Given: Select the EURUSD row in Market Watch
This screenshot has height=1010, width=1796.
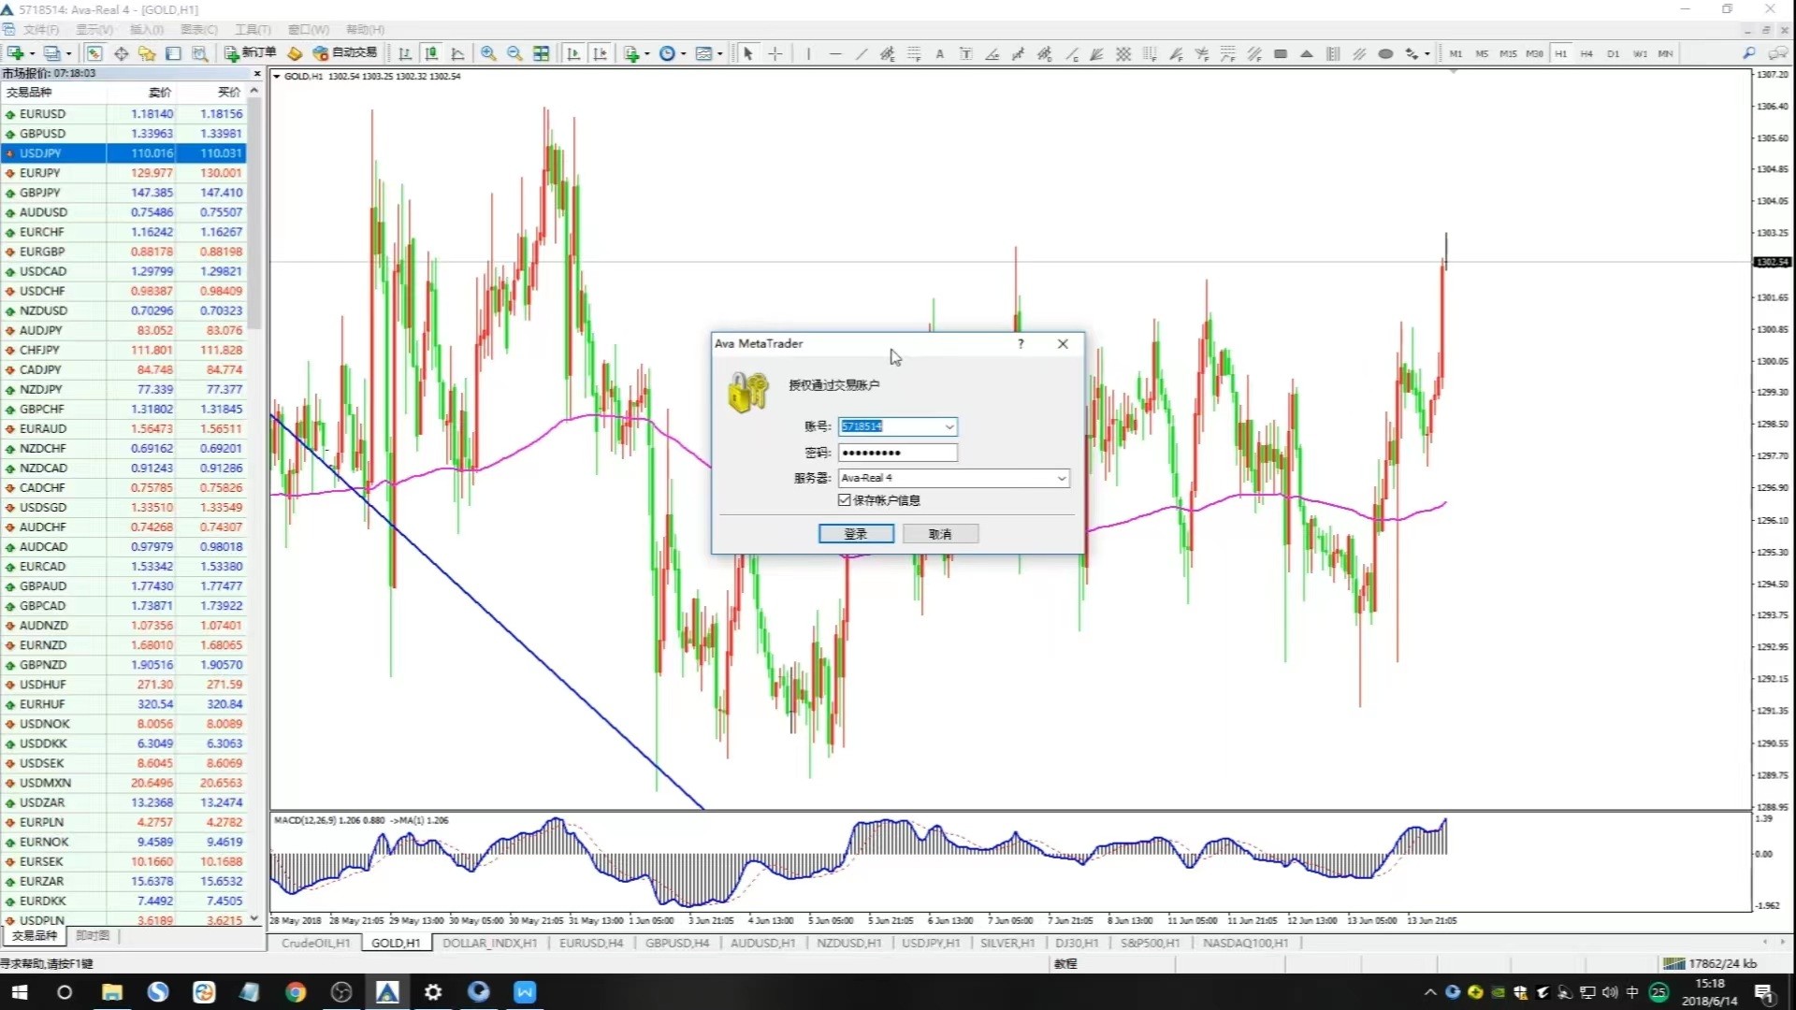Looking at the screenshot, I should click(x=123, y=114).
